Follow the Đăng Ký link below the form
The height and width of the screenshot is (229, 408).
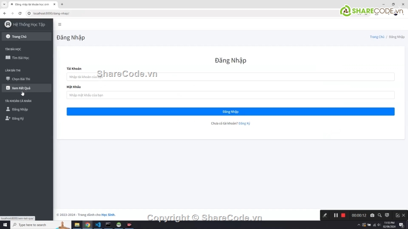pos(244,124)
